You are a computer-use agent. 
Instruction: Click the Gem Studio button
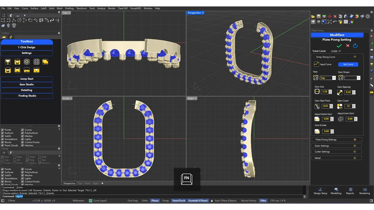27,85
